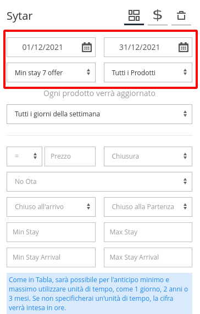
Task: Click the Prezzo input field
Action: pyautogui.click(x=70, y=156)
